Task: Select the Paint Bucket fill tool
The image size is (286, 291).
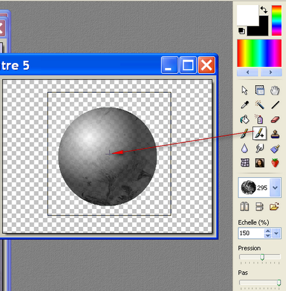Action: [245, 119]
